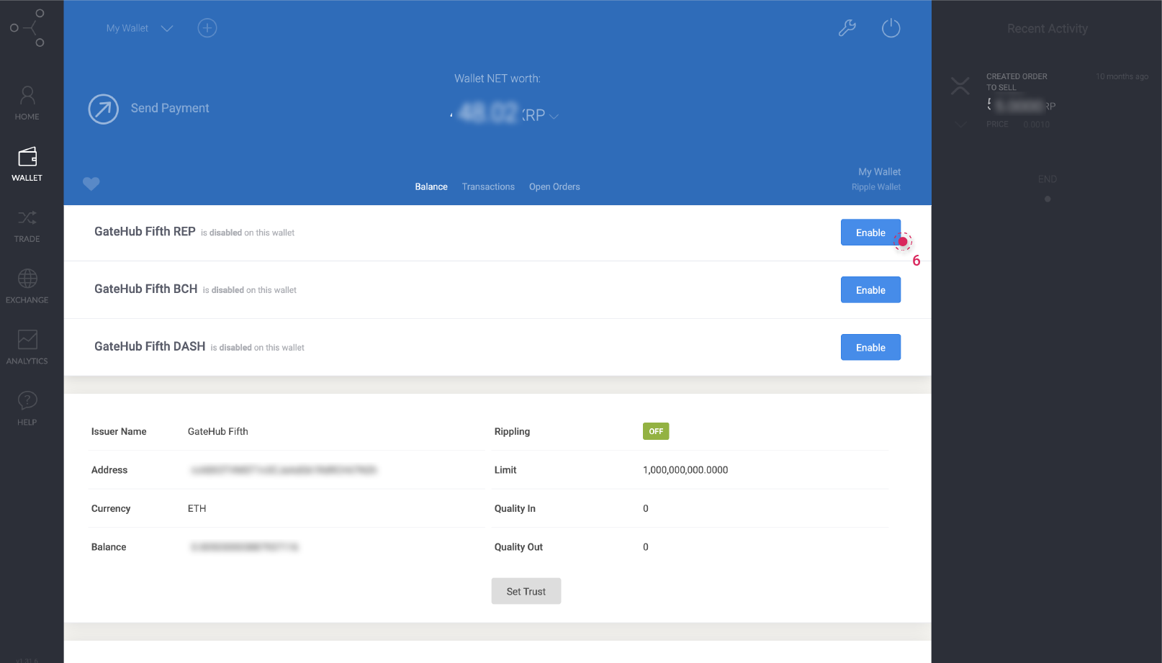Expand the created order activity chevron
The height and width of the screenshot is (663, 1162).
pos(960,125)
